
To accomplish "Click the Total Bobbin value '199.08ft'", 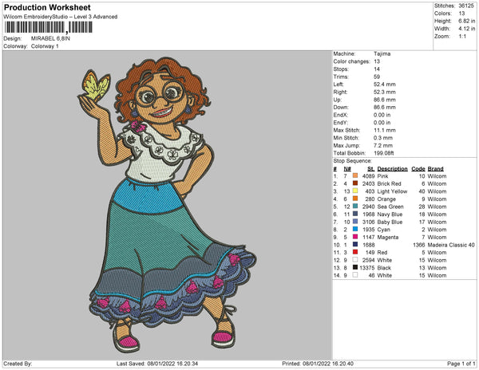I will pyautogui.click(x=384, y=153).
